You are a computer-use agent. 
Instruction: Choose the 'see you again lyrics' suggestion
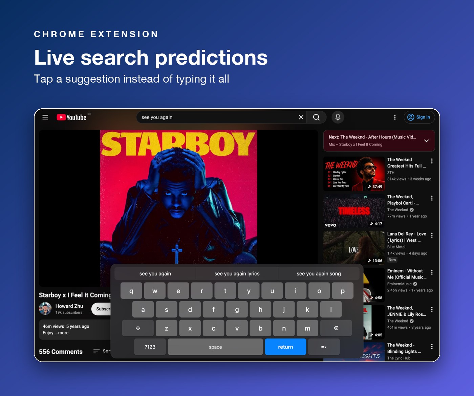tap(237, 273)
